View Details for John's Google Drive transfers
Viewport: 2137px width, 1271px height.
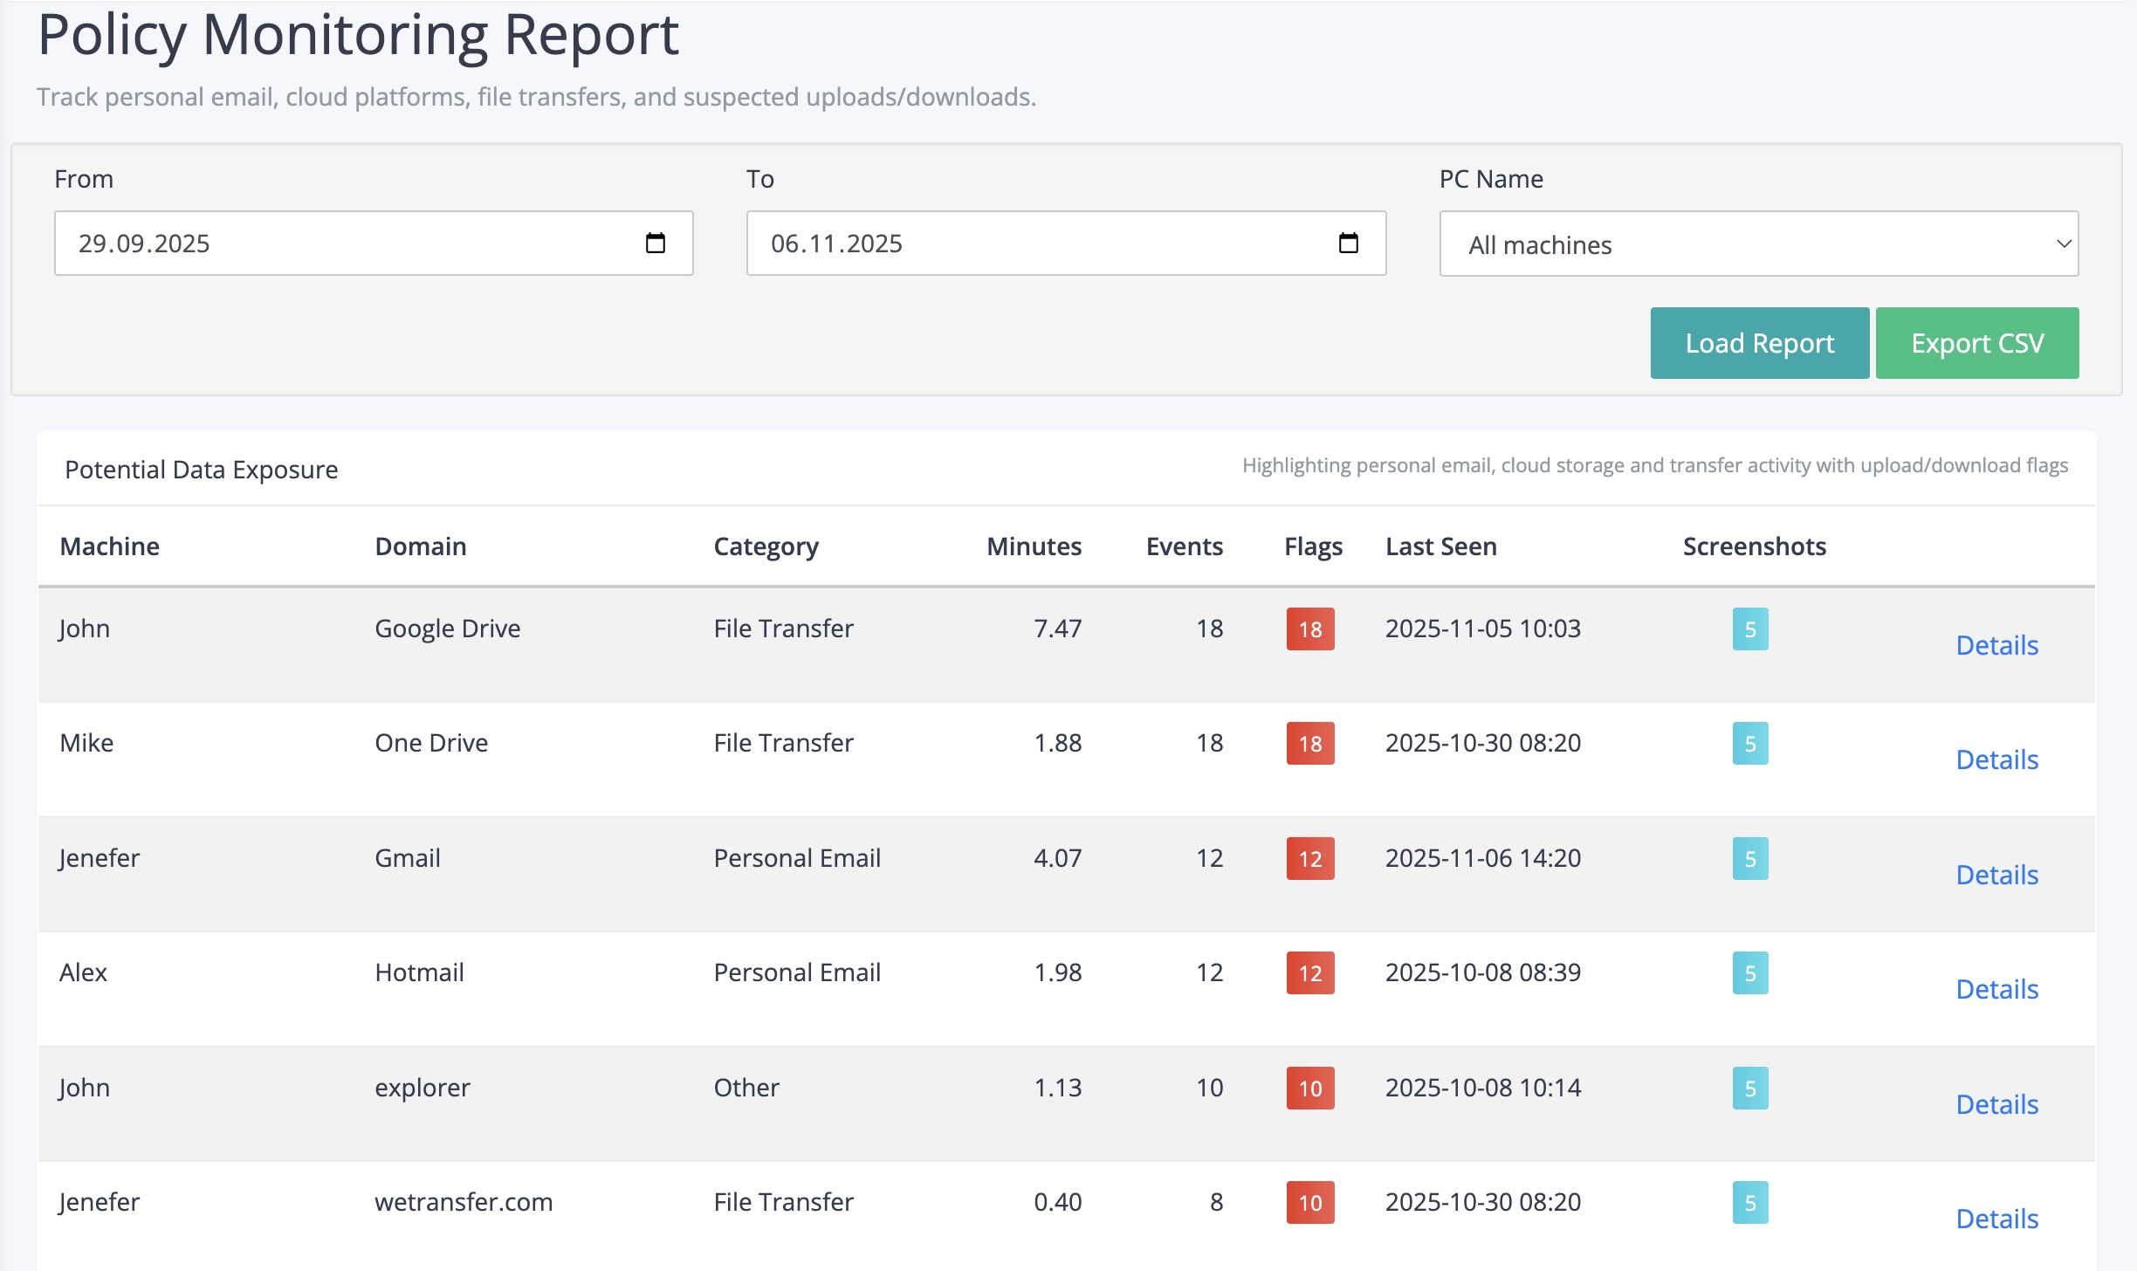click(1996, 645)
